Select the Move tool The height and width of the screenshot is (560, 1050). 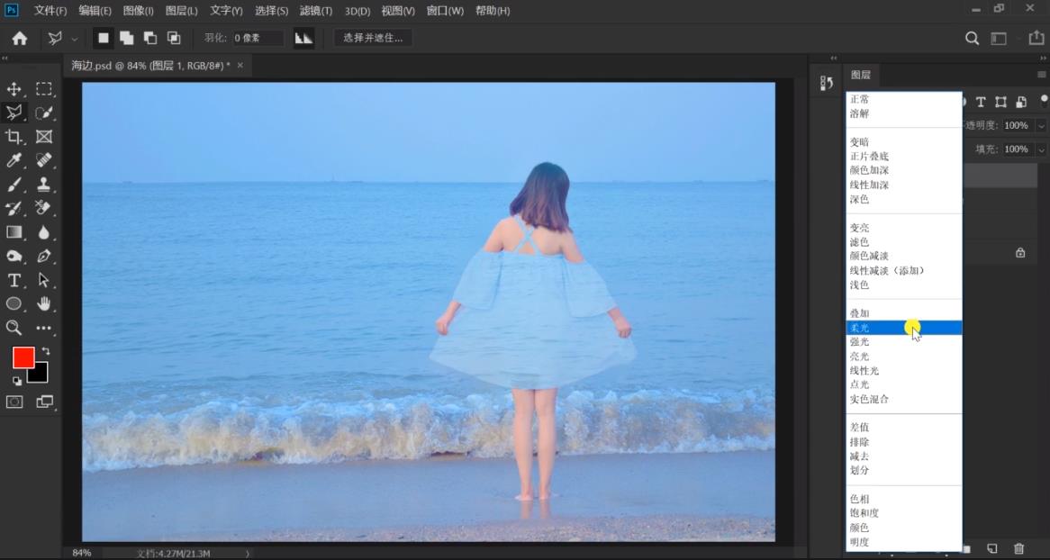pos(14,89)
